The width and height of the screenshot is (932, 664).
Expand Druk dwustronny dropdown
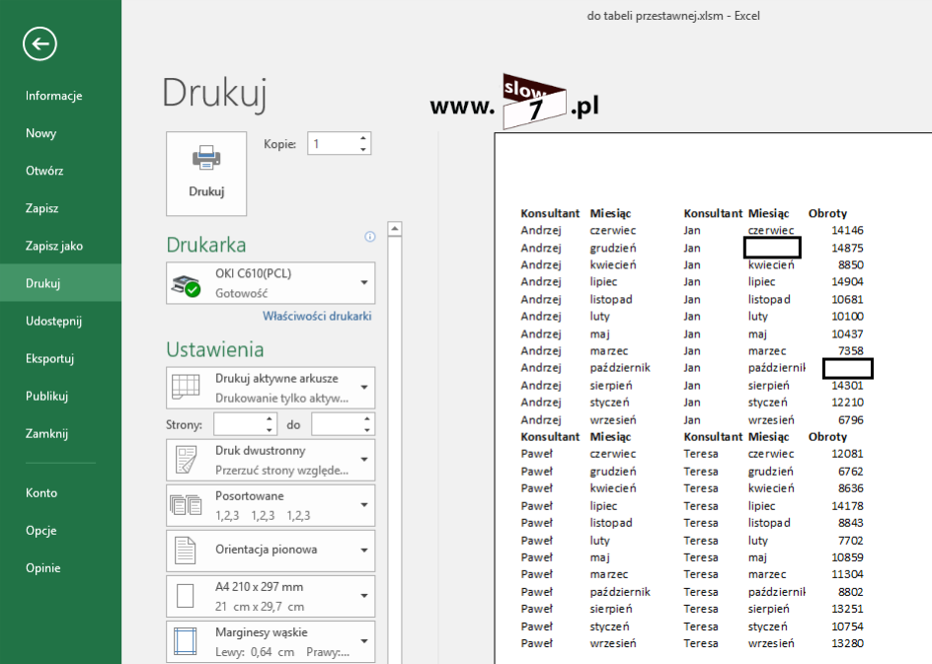pyautogui.click(x=271, y=460)
